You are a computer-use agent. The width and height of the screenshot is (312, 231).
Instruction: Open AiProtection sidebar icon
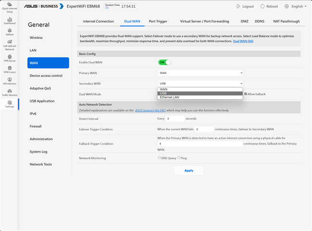(10, 81)
